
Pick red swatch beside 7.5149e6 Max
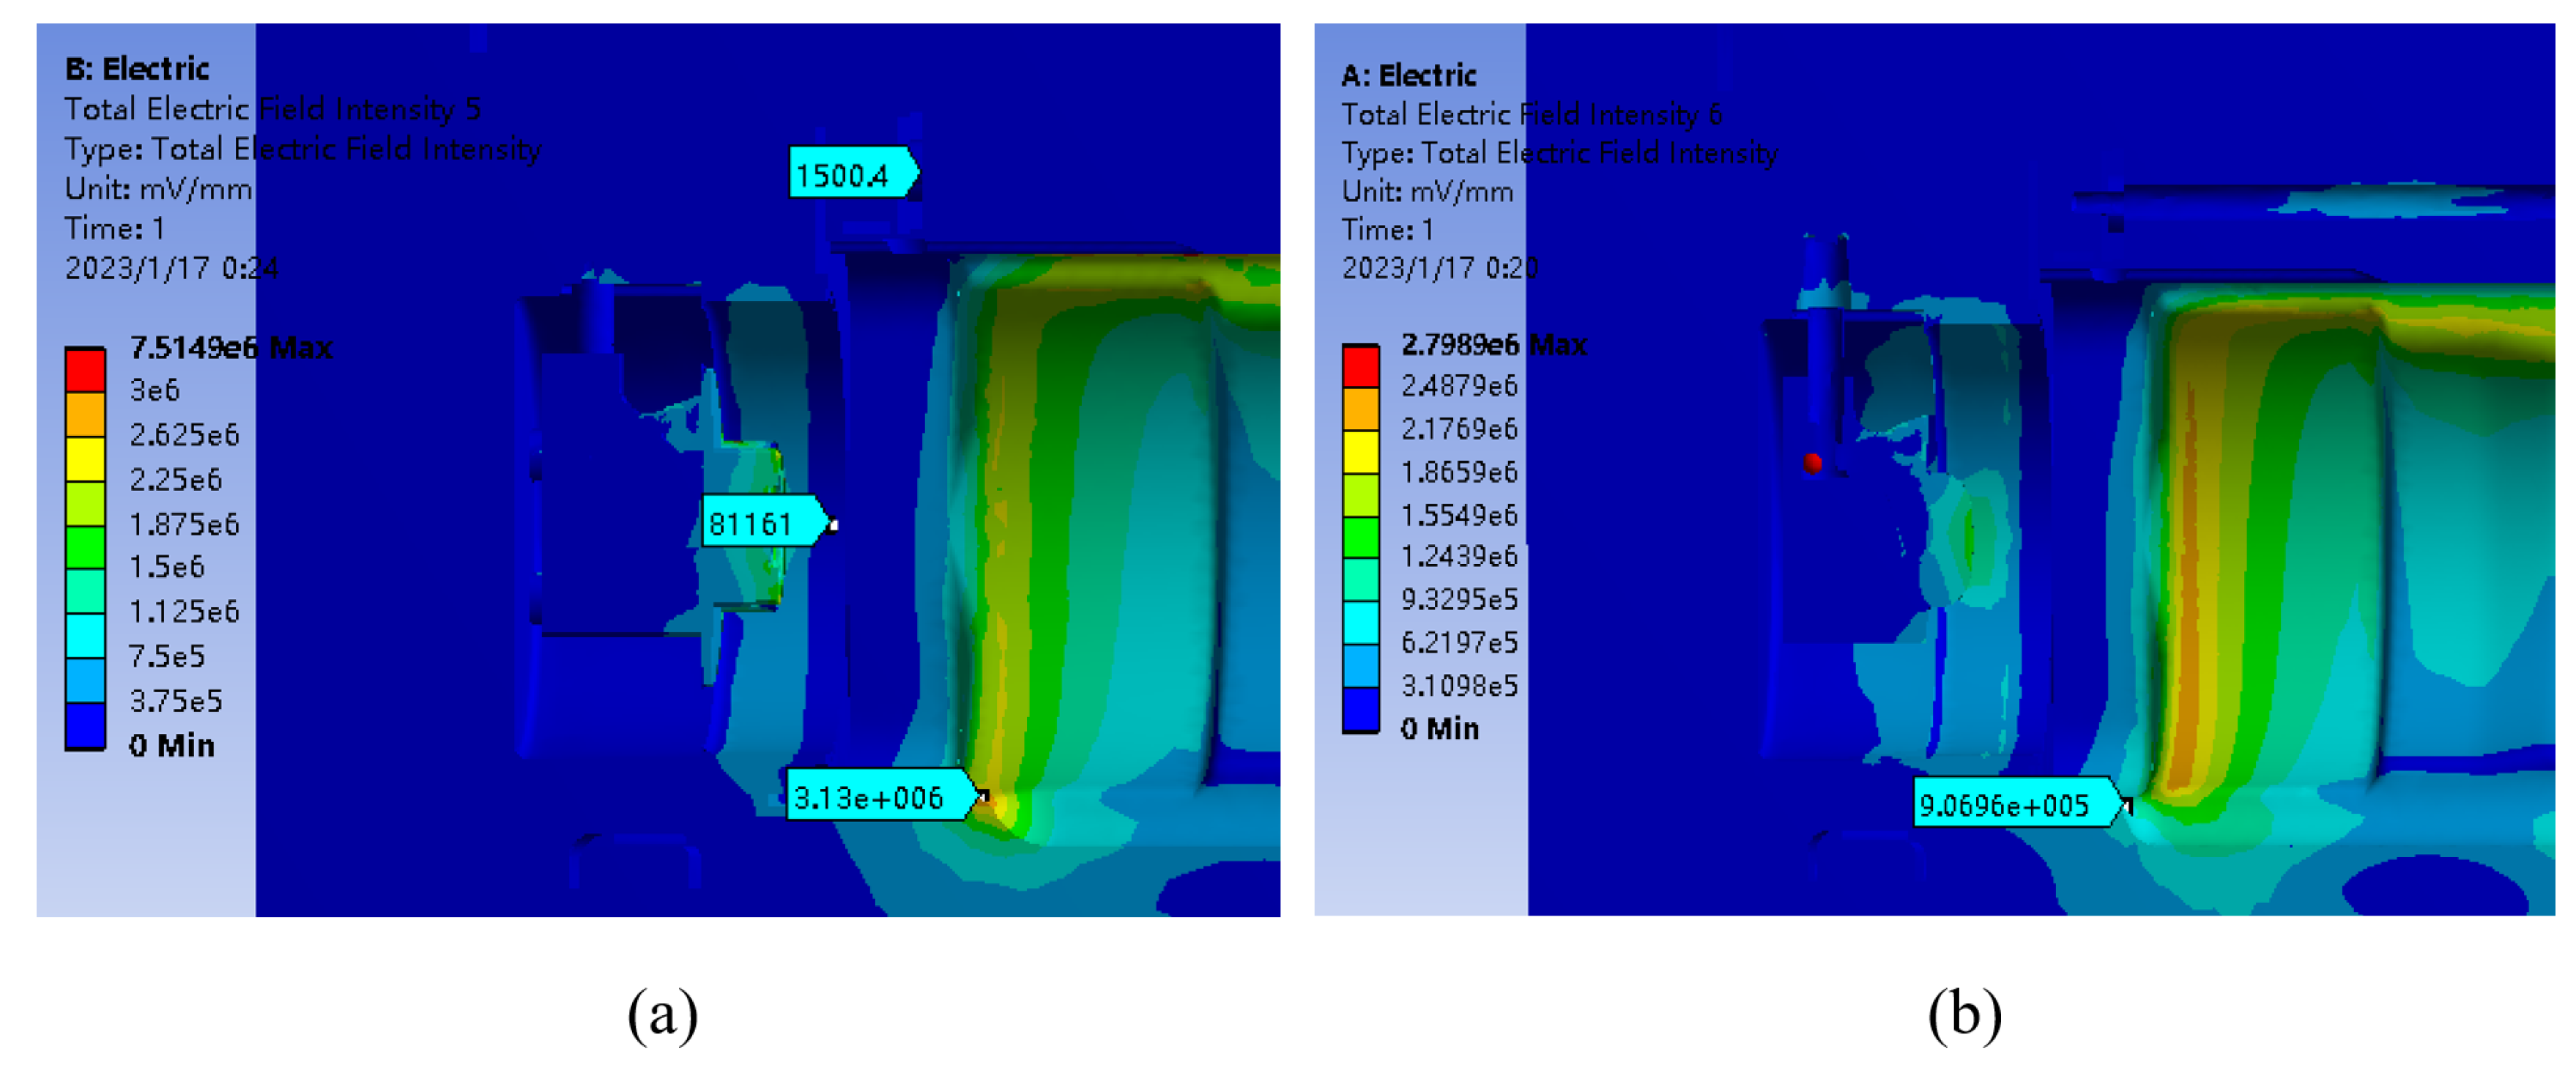(85, 370)
